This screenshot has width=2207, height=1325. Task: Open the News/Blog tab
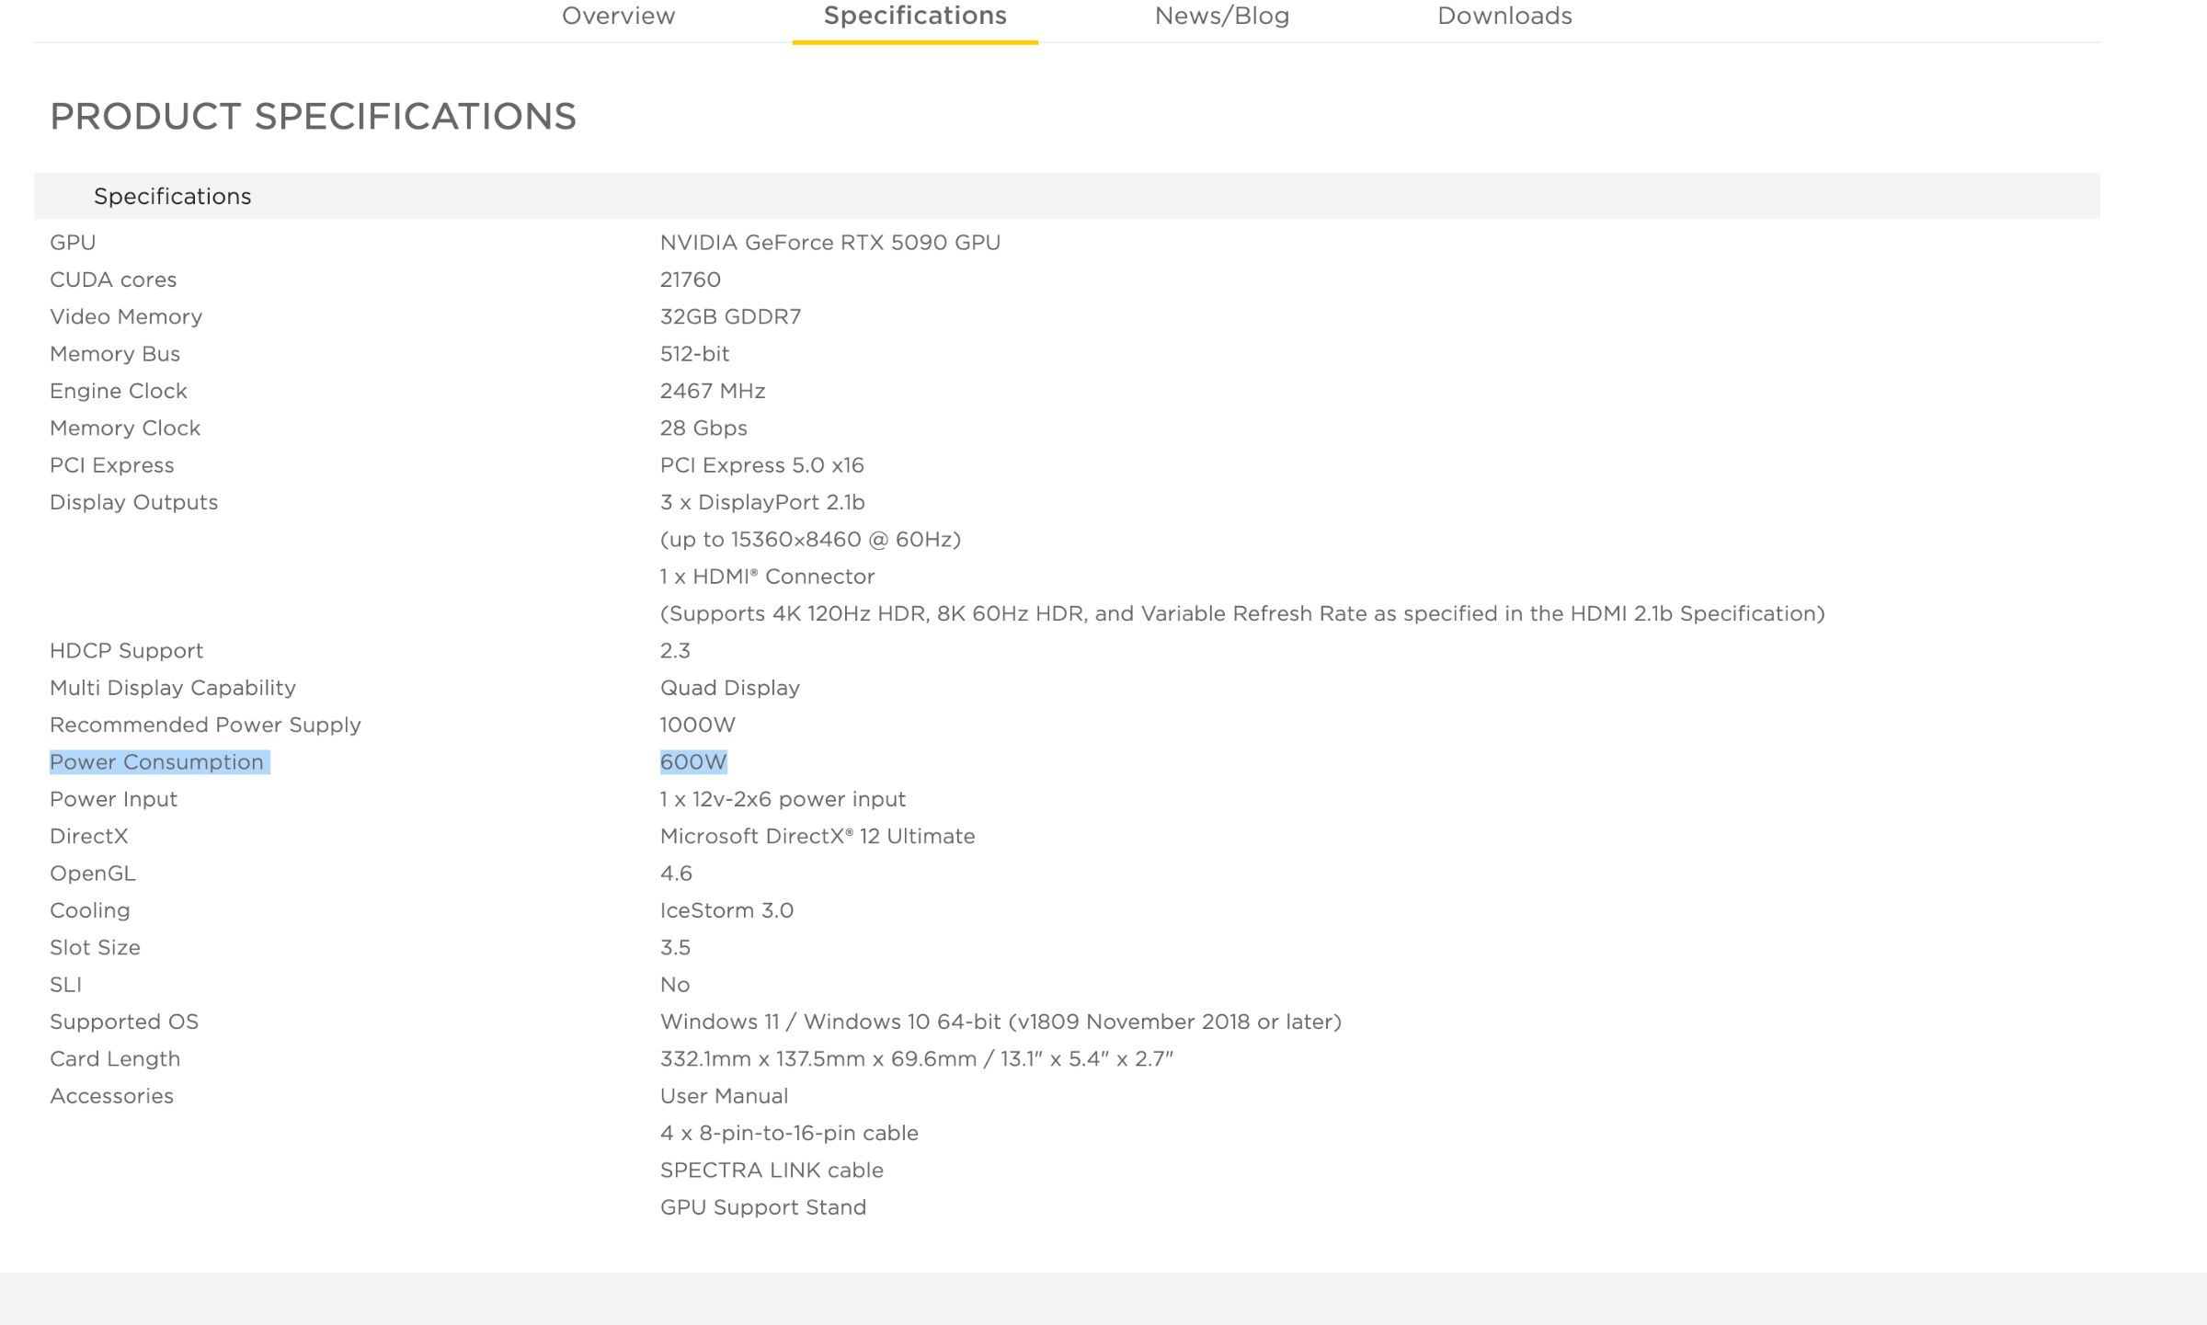[x=1222, y=16]
